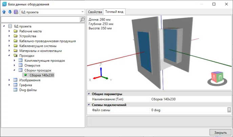The width and height of the screenshot is (233, 137).
Task: Open the БД проекта dropdown list
Action: pos(82,12)
